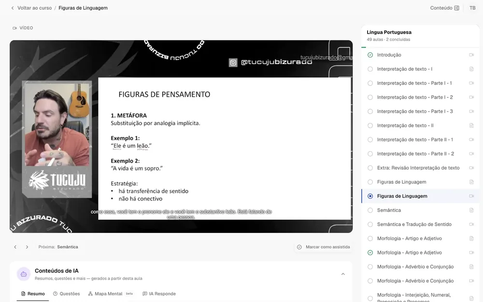Click video icon on second Morfologia - Advérbio e Conjunção row
The image size is (483, 302).
pos(471,281)
